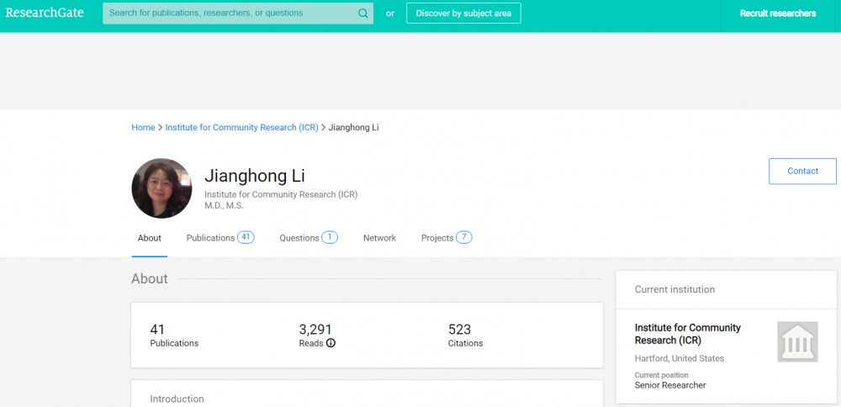The width and height of the screenshot is (841, 407).
Task: Click the Publications count badge 41
Action: click(246, 237)
